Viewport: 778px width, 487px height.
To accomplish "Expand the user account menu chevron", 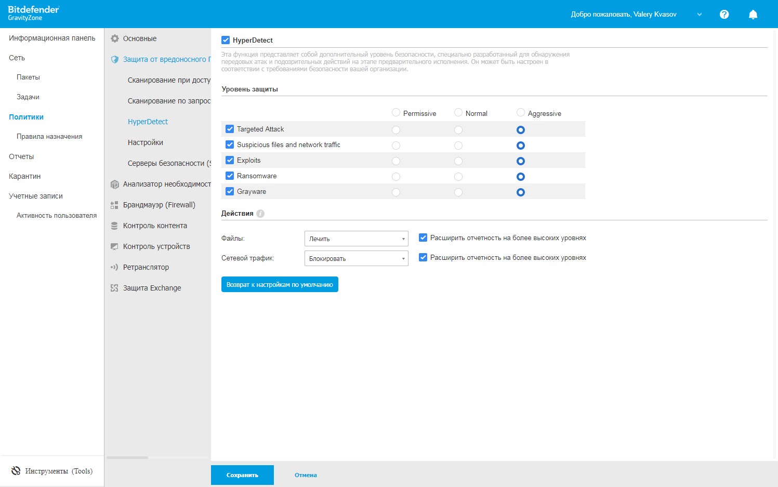I will point(700,15).
